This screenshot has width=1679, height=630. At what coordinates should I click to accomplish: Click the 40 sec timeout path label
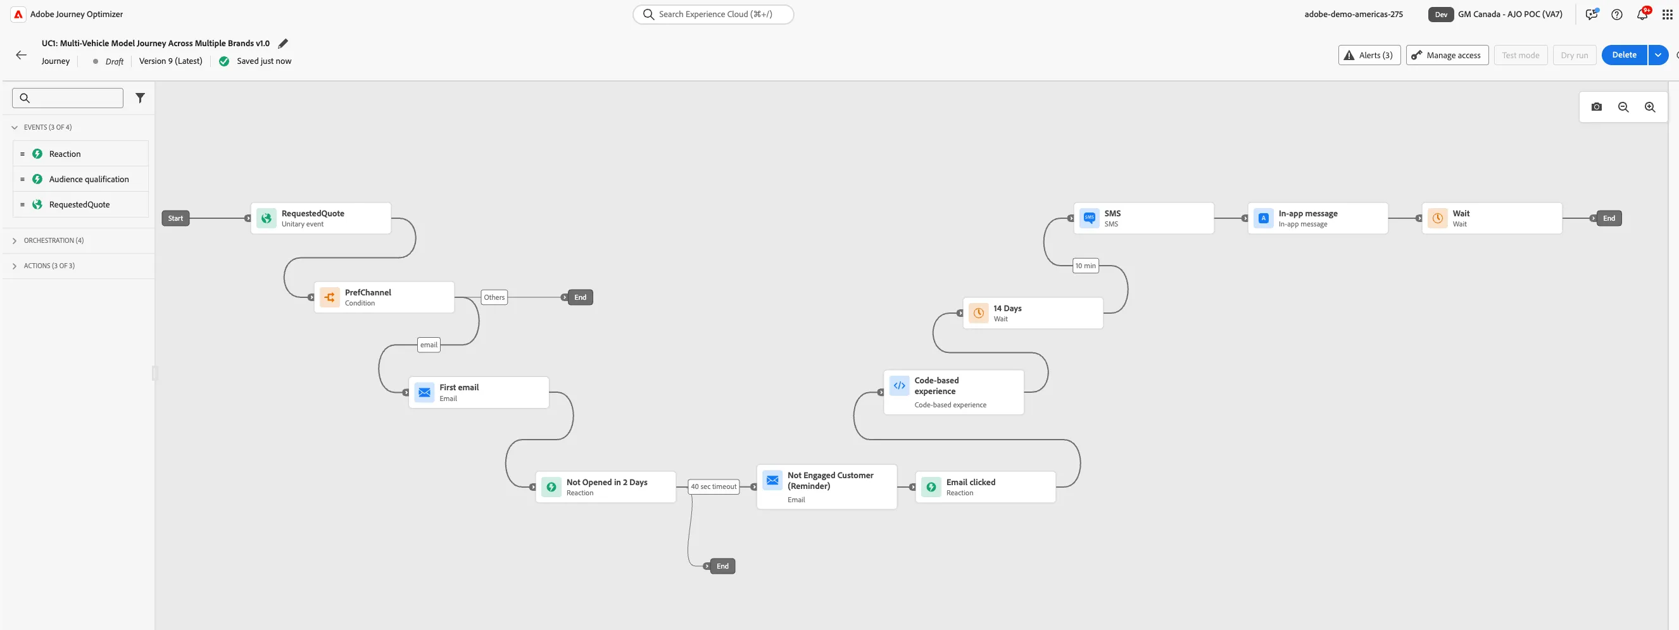point(714,486)
